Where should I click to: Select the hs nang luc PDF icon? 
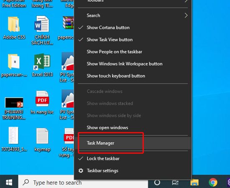42,99
